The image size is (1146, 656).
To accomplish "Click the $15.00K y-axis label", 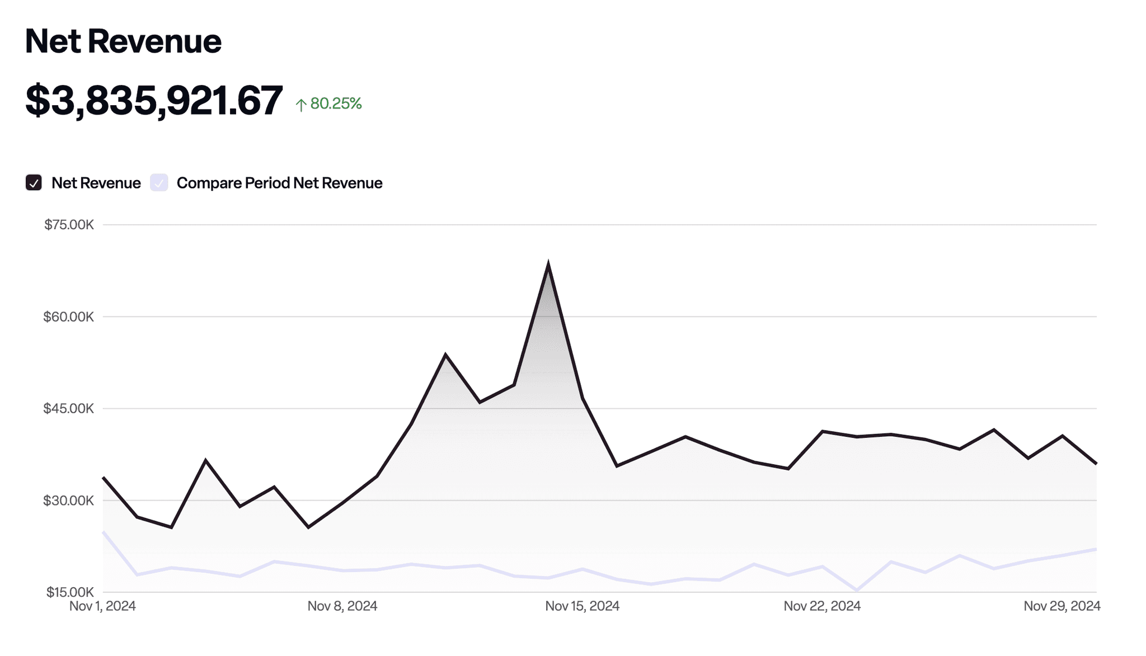I will [70, 592].
